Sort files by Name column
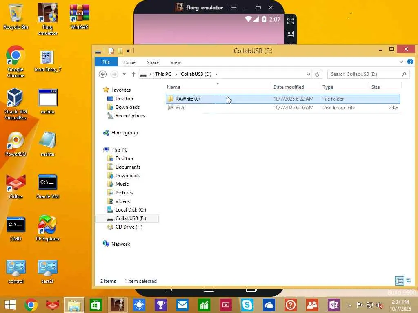 click(x=218, y=87)
